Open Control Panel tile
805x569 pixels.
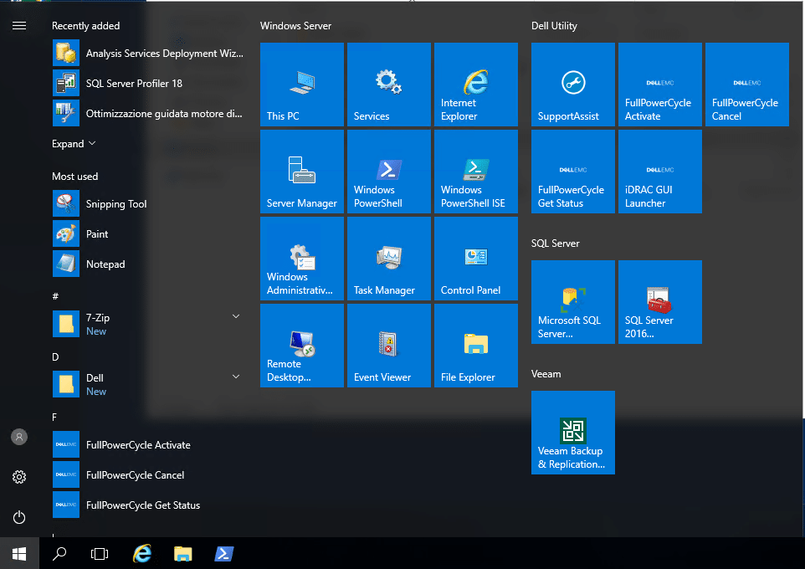point(476,259)
